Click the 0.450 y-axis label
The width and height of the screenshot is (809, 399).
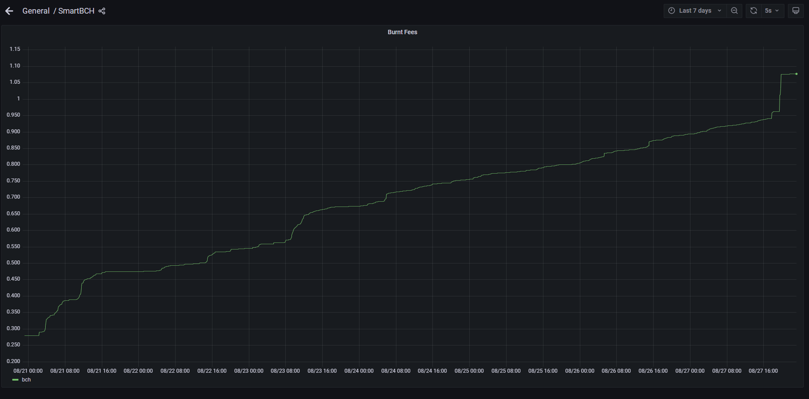coord(14,279)
